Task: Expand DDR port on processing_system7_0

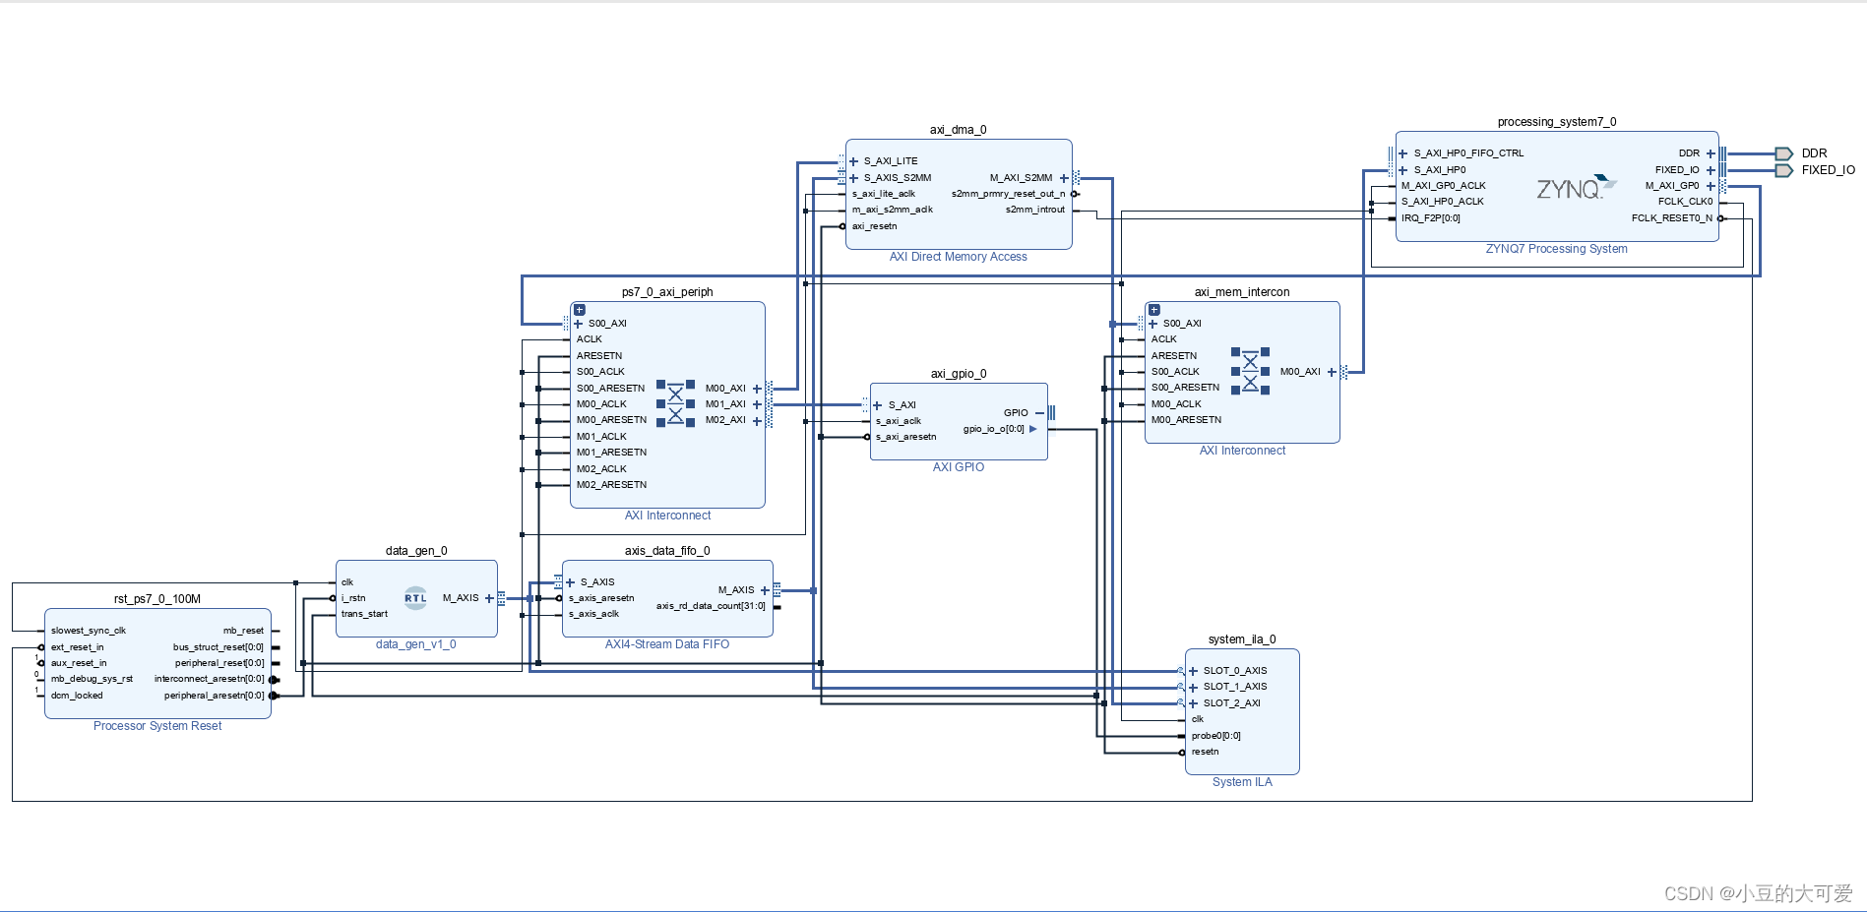Action: tap(1711, 153)
